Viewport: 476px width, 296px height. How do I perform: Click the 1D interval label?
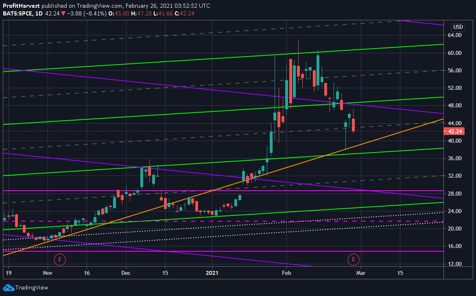39,13
